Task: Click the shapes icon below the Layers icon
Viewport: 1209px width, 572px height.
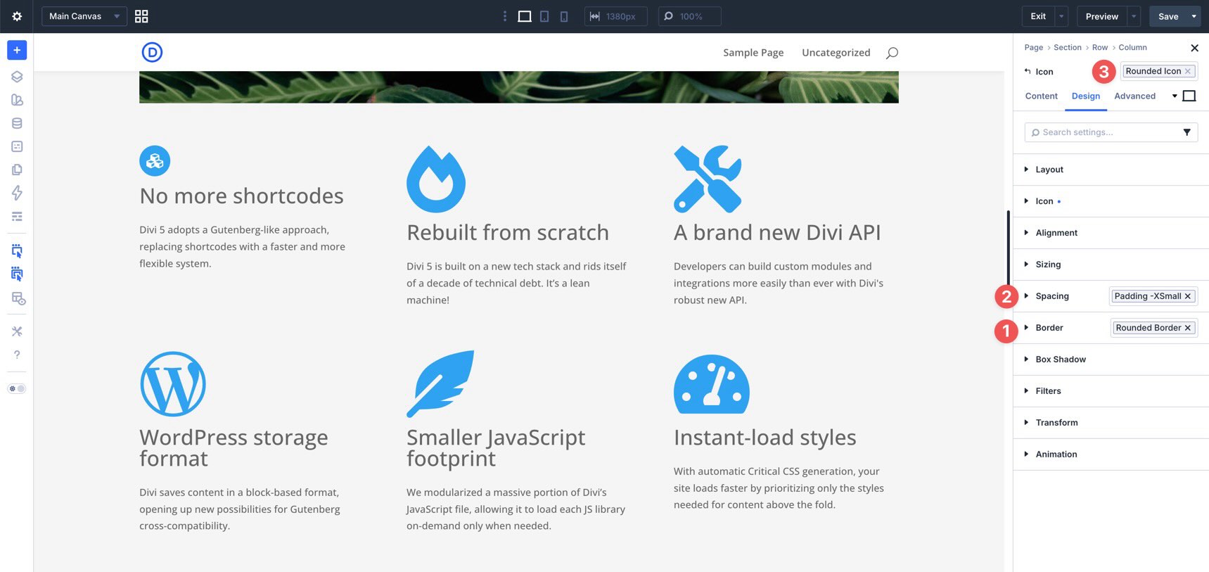Action: pyautogui.click(x=17, y=100)
